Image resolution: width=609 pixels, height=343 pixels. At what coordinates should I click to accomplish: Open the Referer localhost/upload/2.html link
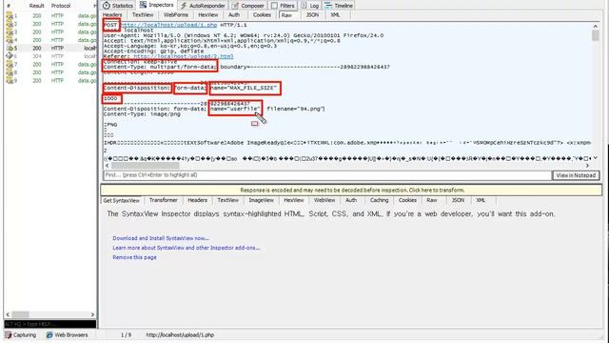coord(184,56)
